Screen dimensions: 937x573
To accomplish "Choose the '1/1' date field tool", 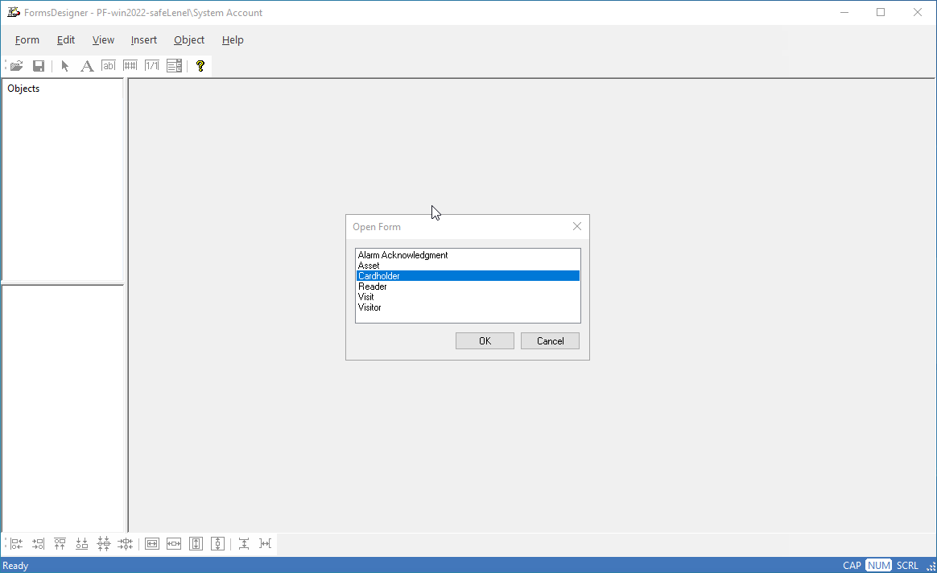I will (x=151, y=66).
